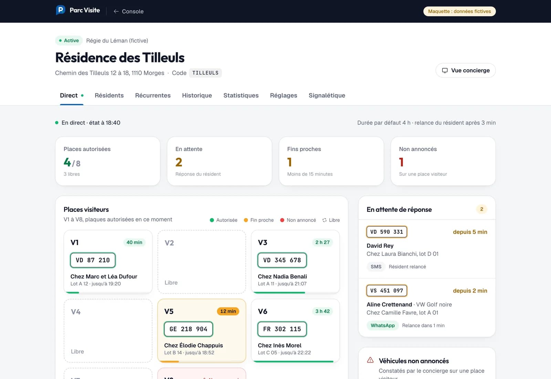Open the Direct tab

point(72,95)
